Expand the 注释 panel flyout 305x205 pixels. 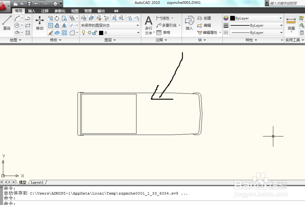click(x=161, y=40)
